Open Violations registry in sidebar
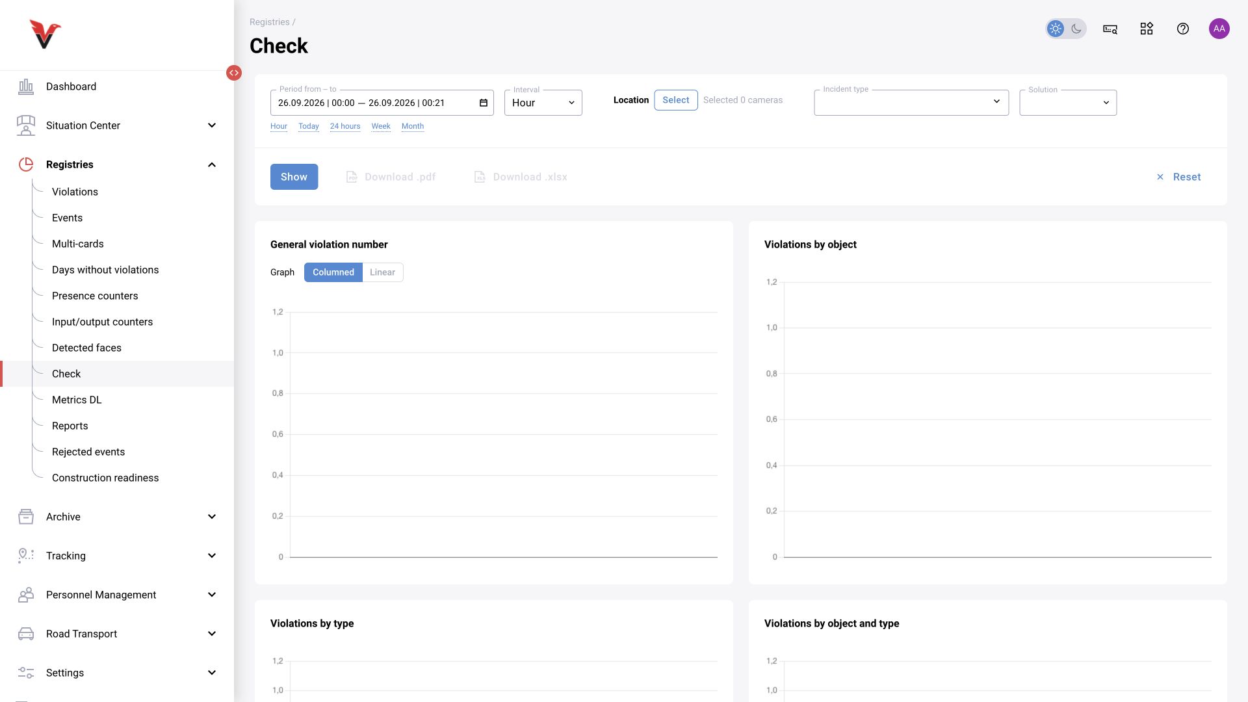Screen dimensions: 1248x702 click(75, 192)
